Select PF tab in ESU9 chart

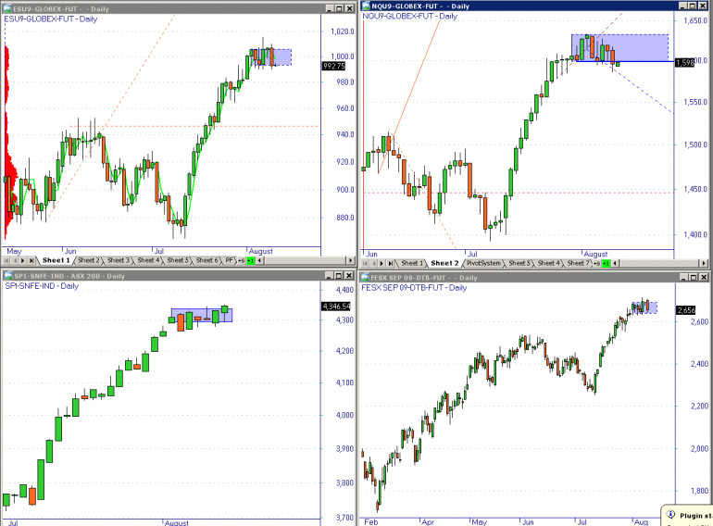230,260
